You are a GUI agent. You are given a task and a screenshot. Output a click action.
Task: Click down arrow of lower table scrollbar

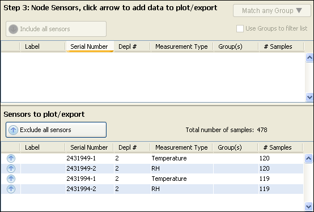click(x=308, y=206)
